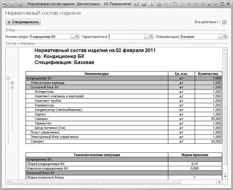Image resolution: width=233 pixels, height=190 pixels.
Task: Click the Спецификация field containing Базовая
Action: click(x=199, y=37)
